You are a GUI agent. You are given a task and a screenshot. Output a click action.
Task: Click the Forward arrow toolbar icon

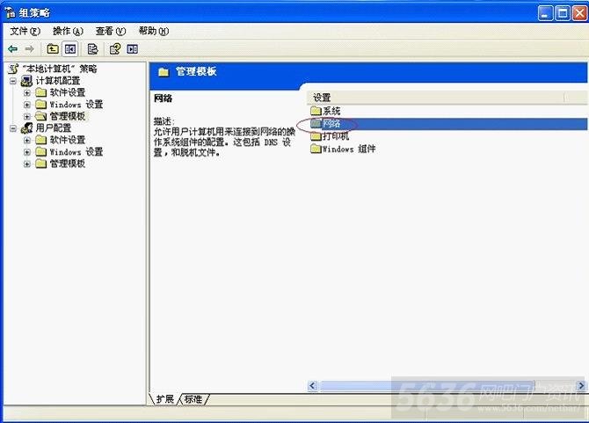click(x=29, y=49)
